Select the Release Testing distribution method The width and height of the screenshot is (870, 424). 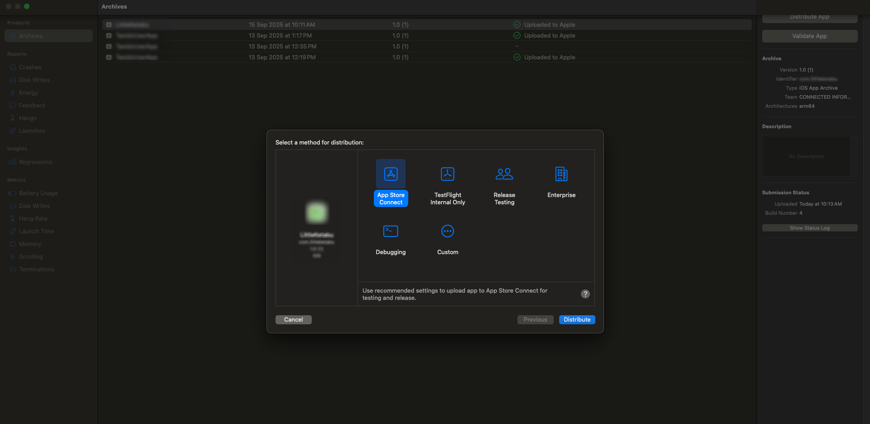click(x=504, y=174)
